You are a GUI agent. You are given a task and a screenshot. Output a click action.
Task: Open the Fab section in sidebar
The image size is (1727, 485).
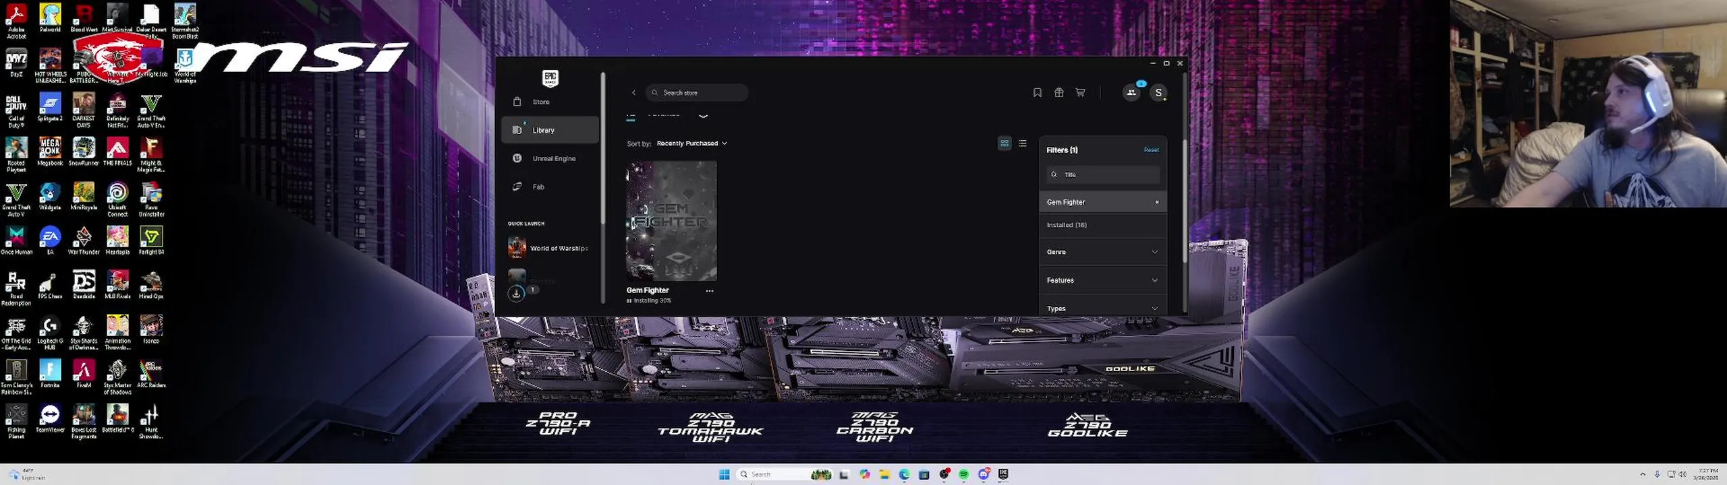point(550,187)
